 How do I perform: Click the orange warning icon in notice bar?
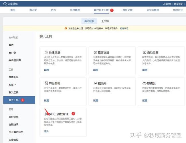pyautogui.click(x=66, y=28)
